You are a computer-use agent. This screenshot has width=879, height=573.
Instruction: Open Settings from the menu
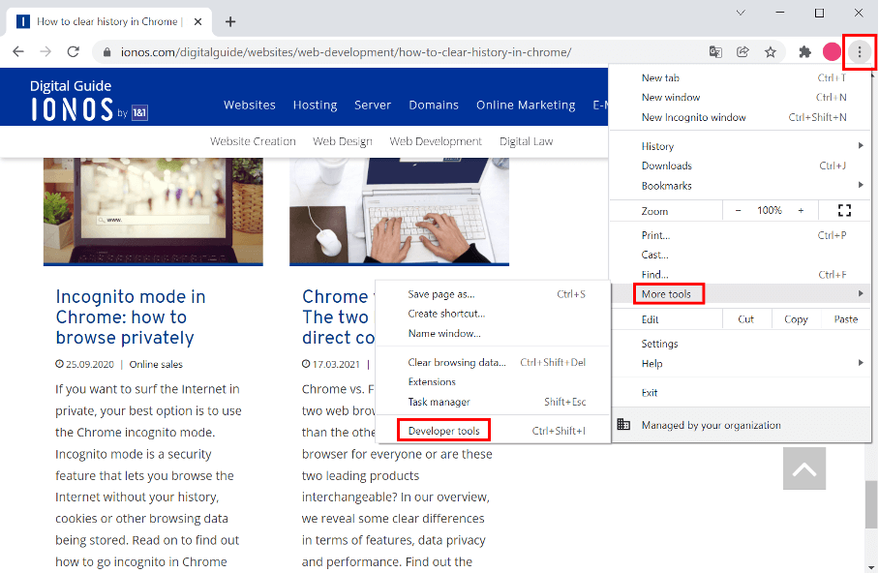click(x=740, y=344)
